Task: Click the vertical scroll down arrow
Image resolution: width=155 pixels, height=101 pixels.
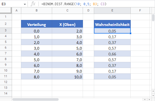Action: (153, 96)
